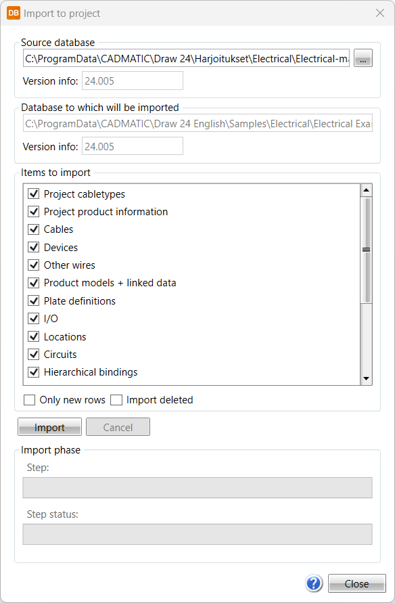Click the greyed Cancel button

tap(118, 427)
